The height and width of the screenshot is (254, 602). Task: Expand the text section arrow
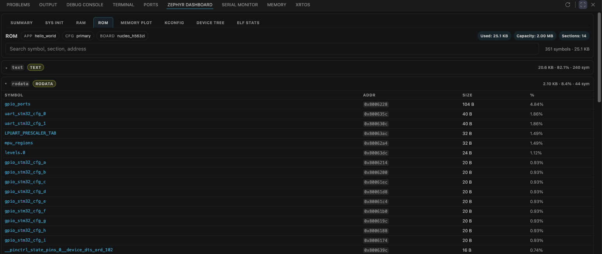pos(7,68)
